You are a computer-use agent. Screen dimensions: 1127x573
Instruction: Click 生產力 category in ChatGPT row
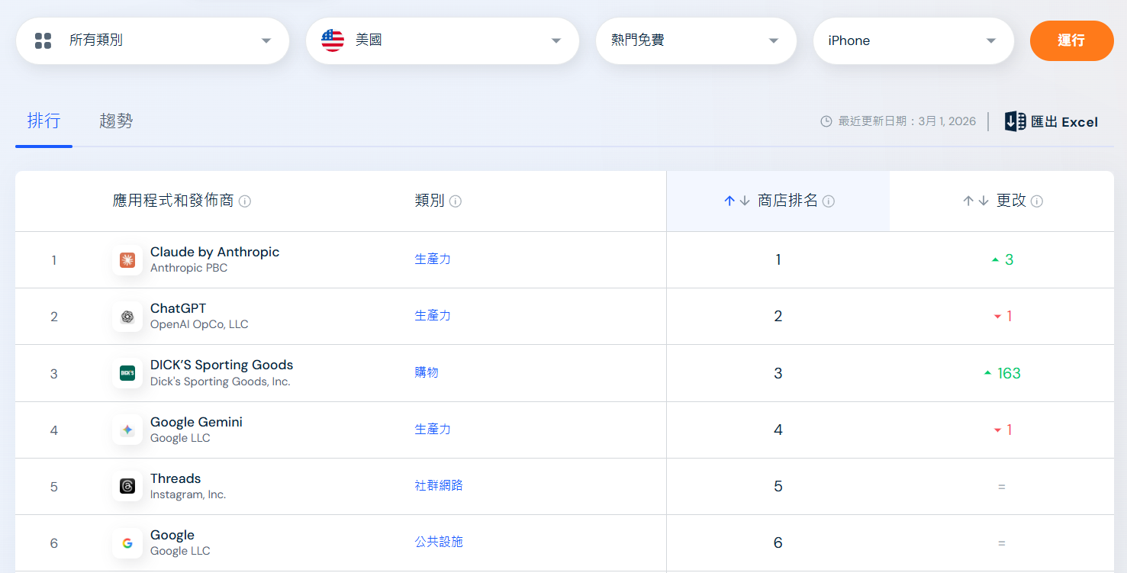[433, 316]
